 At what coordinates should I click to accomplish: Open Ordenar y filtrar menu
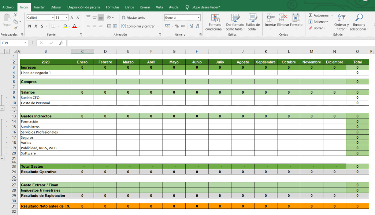(x=341, y=22)
